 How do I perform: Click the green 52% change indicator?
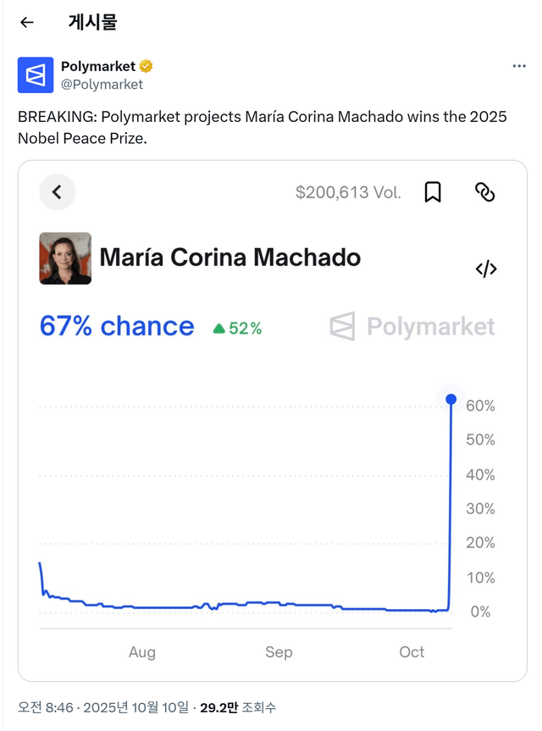(237, 329)
